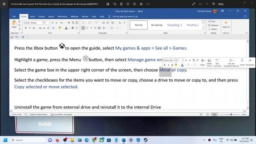Click the edit image icon in Photos toolbar

click(x=108, y=4)
